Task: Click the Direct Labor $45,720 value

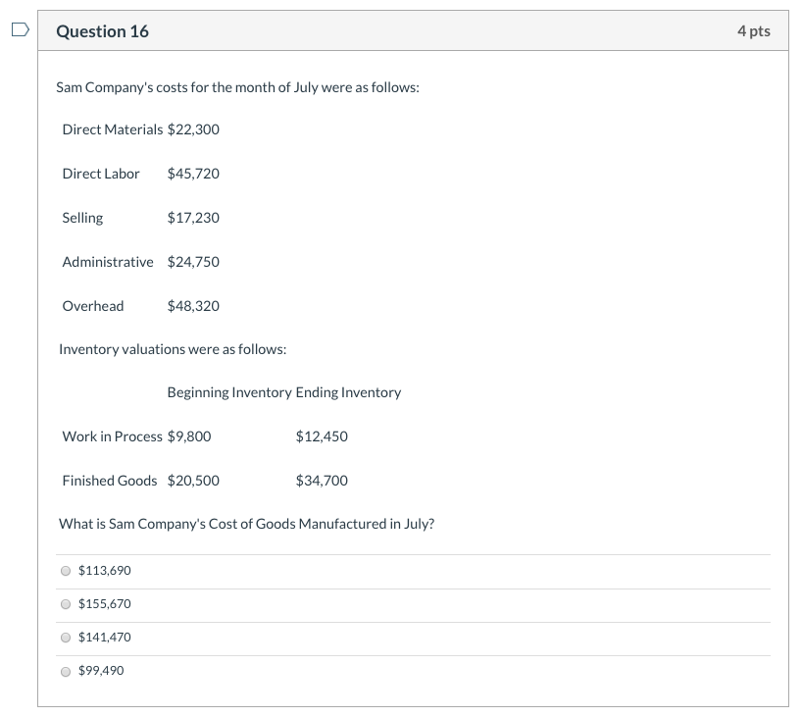Action: tap(193, 174)
